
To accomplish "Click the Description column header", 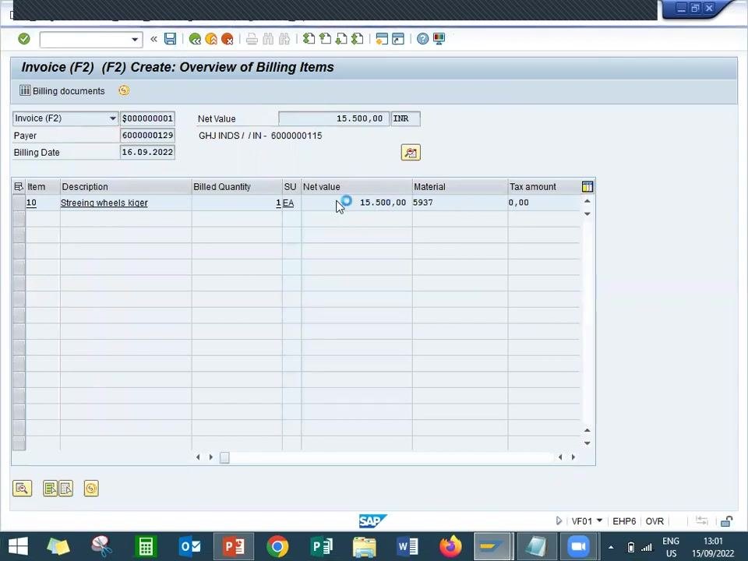I will point(126,186).
